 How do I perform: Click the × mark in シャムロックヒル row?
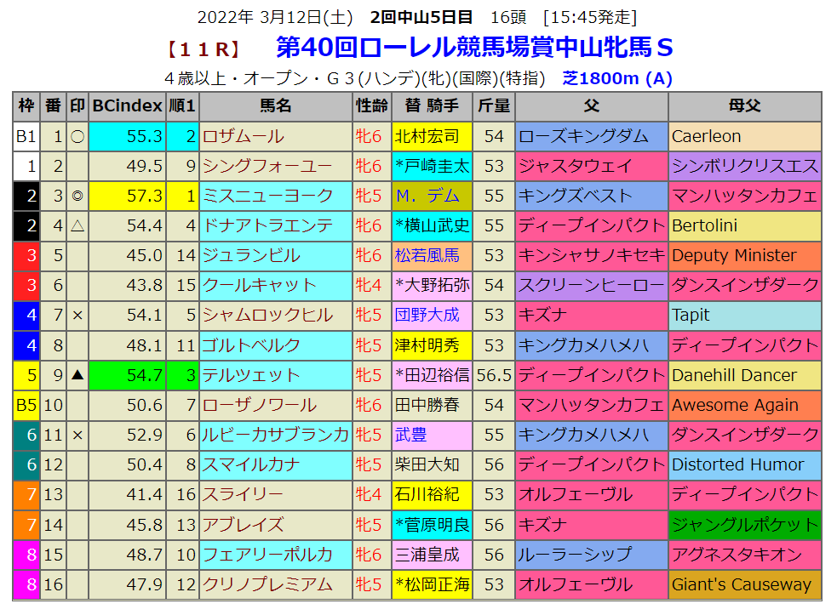click(x=77, y=316)
